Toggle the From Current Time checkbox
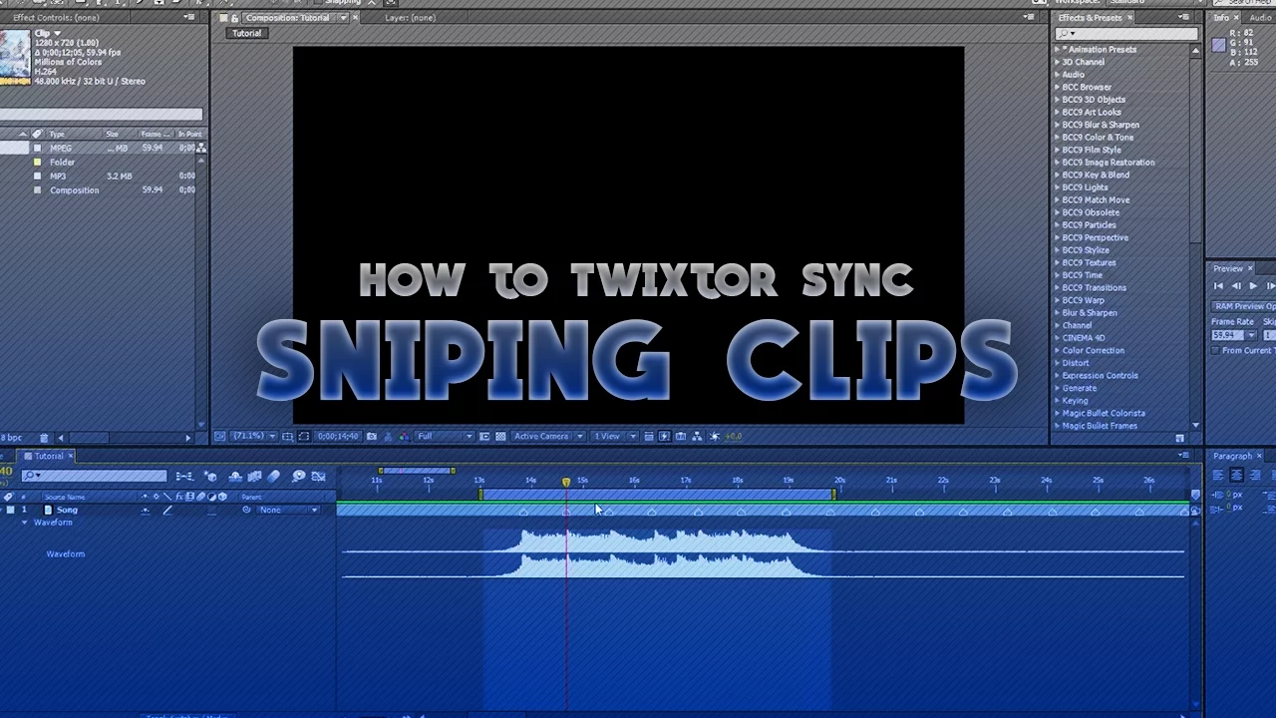 [1215, 350]
